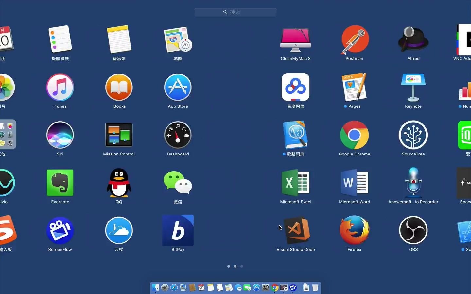Launch Siri

60,135
